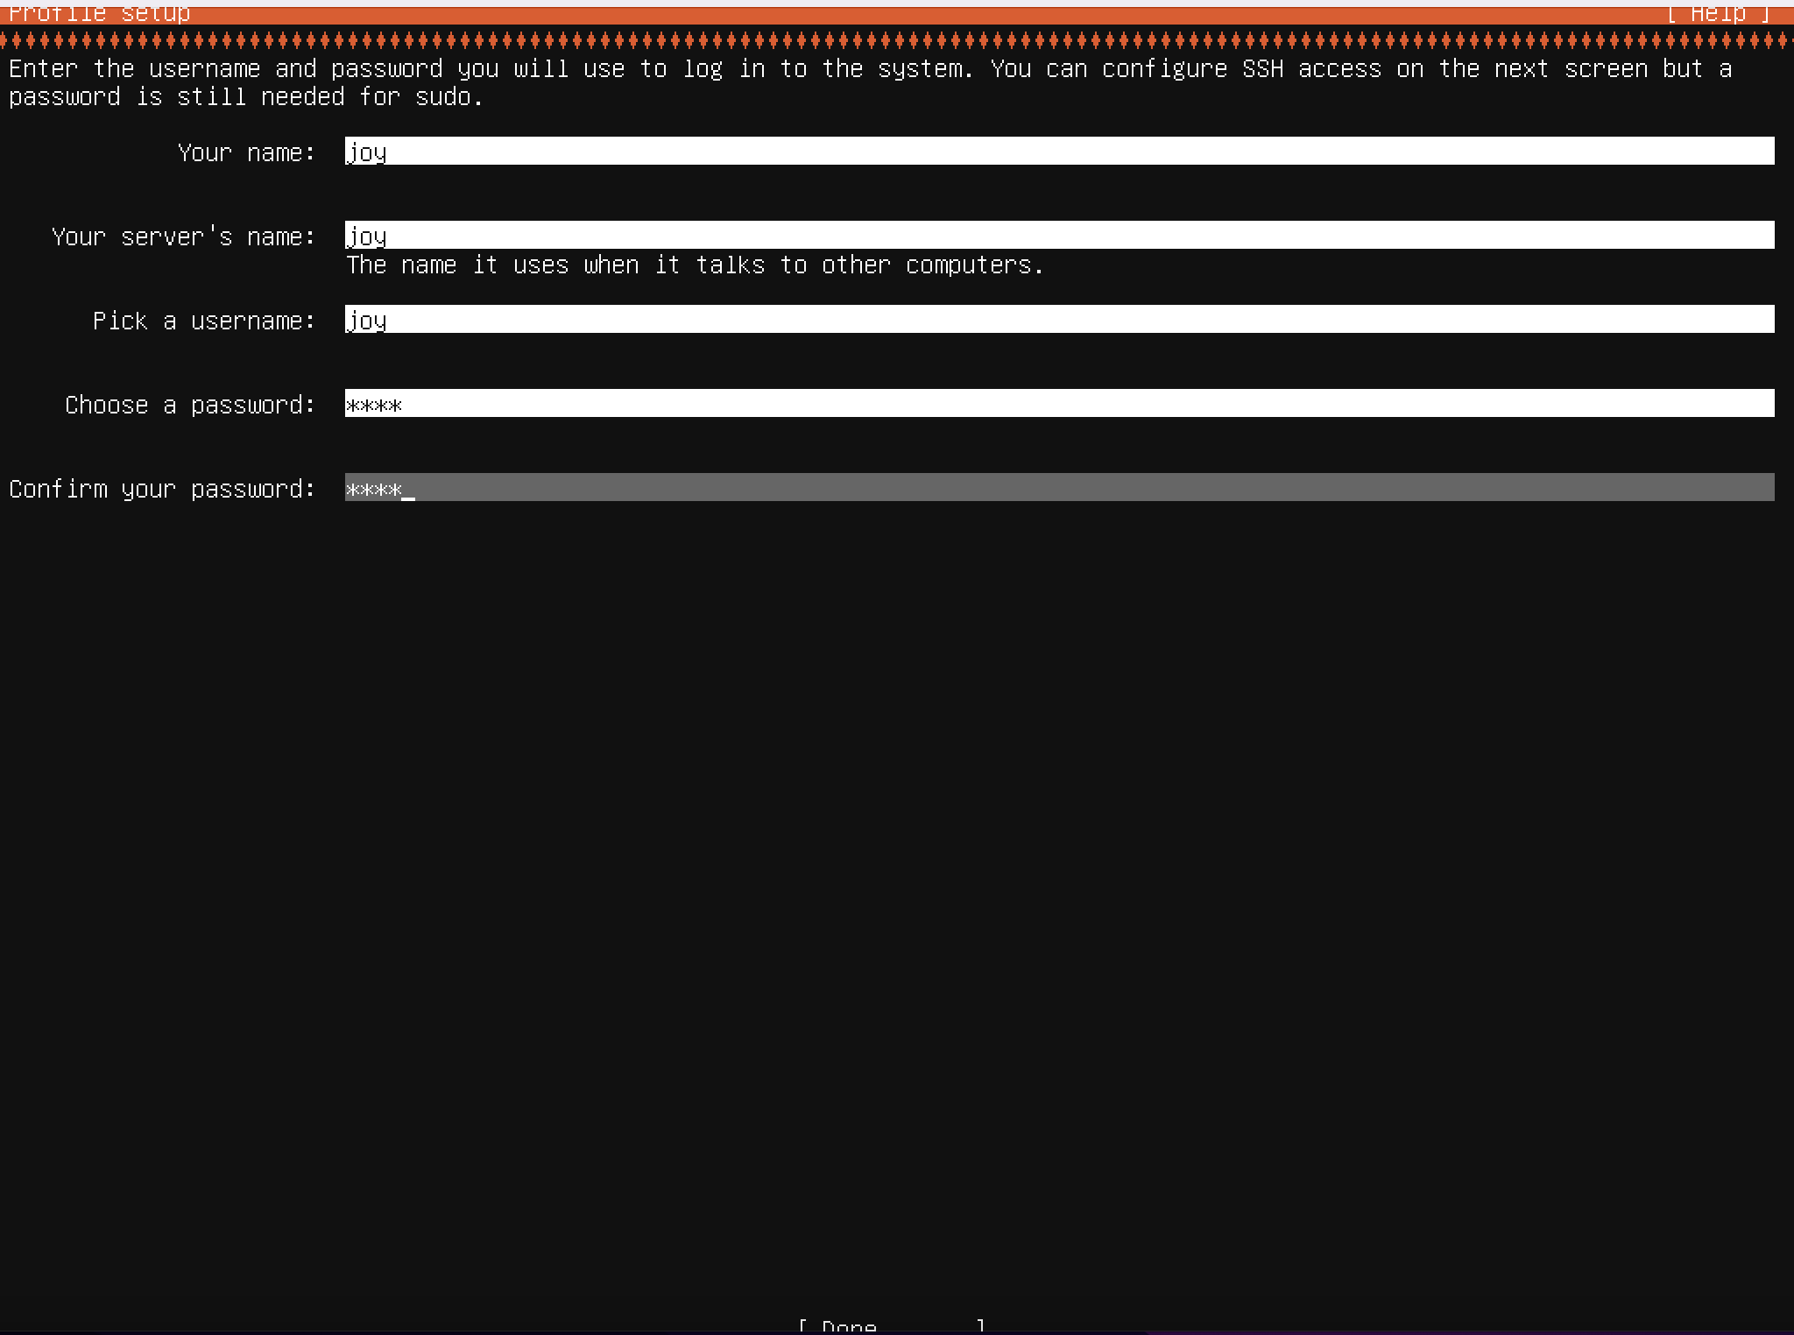Viewport: 1794px width, 1335px height.
Task: Click the 'Your name:' label
Action: pos(246,152)
